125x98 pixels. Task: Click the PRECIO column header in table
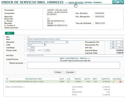tap(78, 79)
